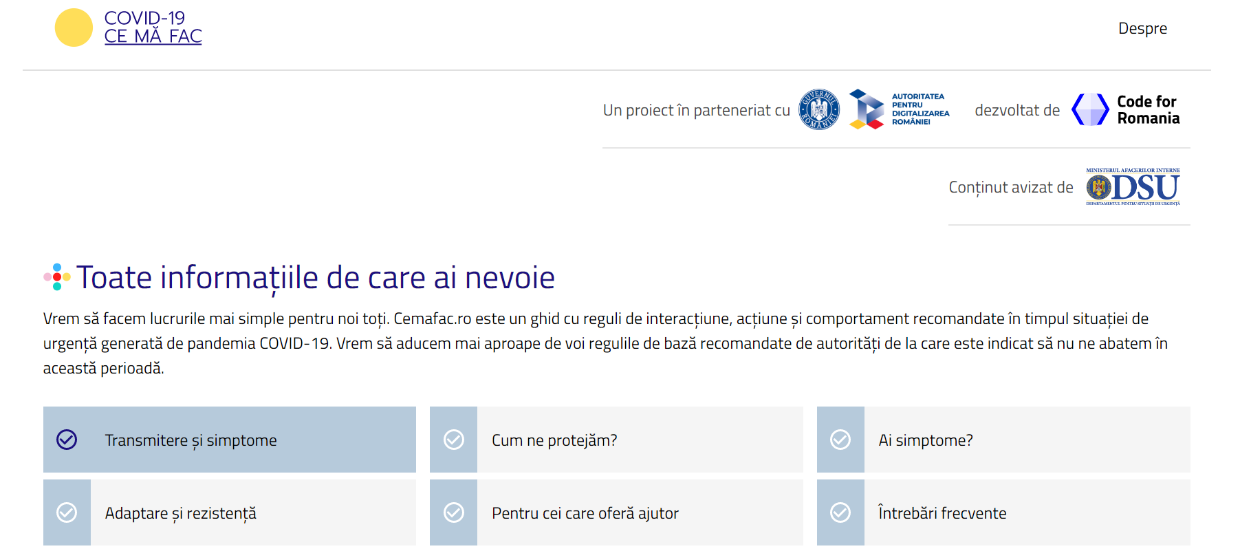This screenshot has height=551, width=1251.
Task: Select the checkmark icon on Transmitere și simptome
Action: pyautogui.click(x=66, y=440)
